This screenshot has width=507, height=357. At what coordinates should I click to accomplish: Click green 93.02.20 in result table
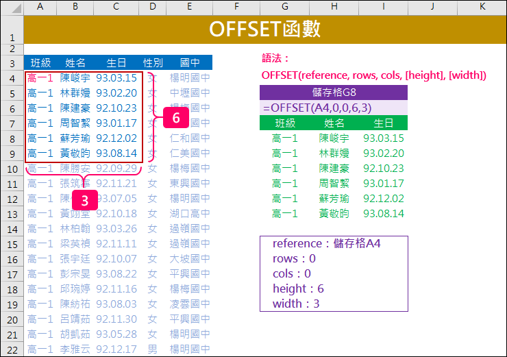pos(384,153)
